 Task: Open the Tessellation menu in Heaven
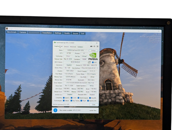pyautogui.click(x=47, y=33)
